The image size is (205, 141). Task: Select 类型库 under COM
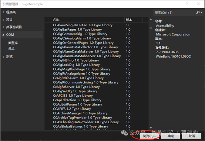tap(13, 43)
